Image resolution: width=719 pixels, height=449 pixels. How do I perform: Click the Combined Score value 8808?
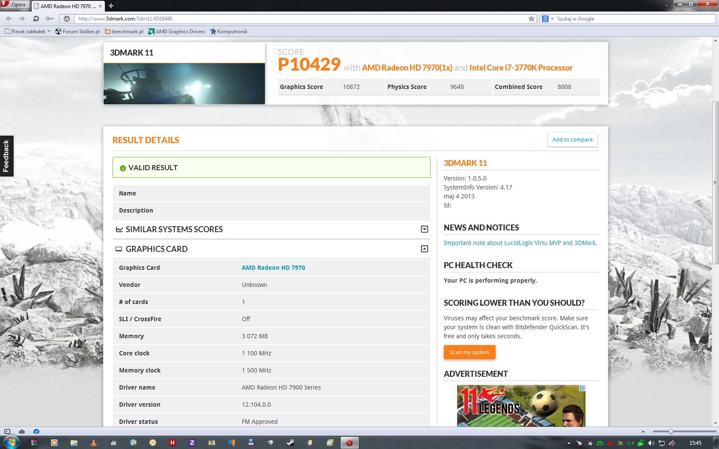pyautogui.click(x=565, y=87)
